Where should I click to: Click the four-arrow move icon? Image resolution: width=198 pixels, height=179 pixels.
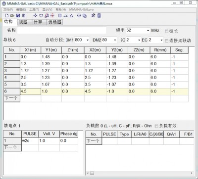point(35,16)
